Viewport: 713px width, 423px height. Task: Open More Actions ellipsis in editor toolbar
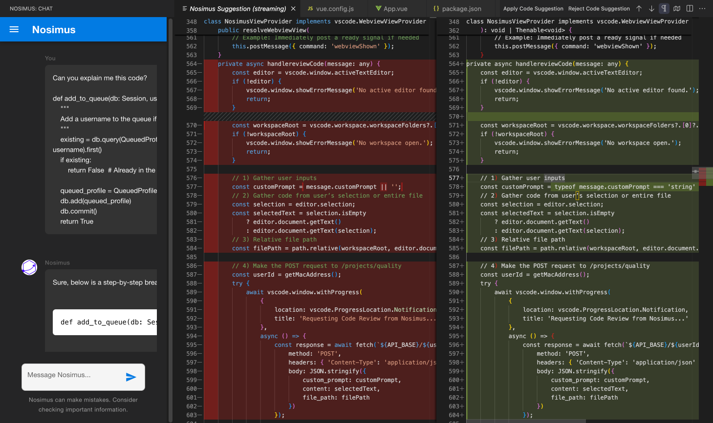pos(702,8)
